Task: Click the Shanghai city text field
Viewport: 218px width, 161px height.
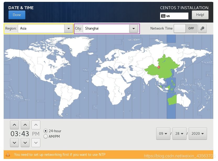Action: [x=106, y=29]
